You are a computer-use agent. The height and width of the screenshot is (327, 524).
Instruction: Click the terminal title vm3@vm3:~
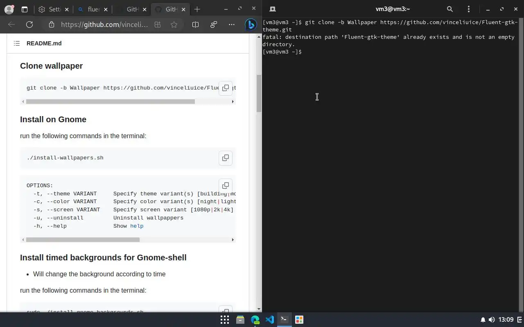click(393, 9)
